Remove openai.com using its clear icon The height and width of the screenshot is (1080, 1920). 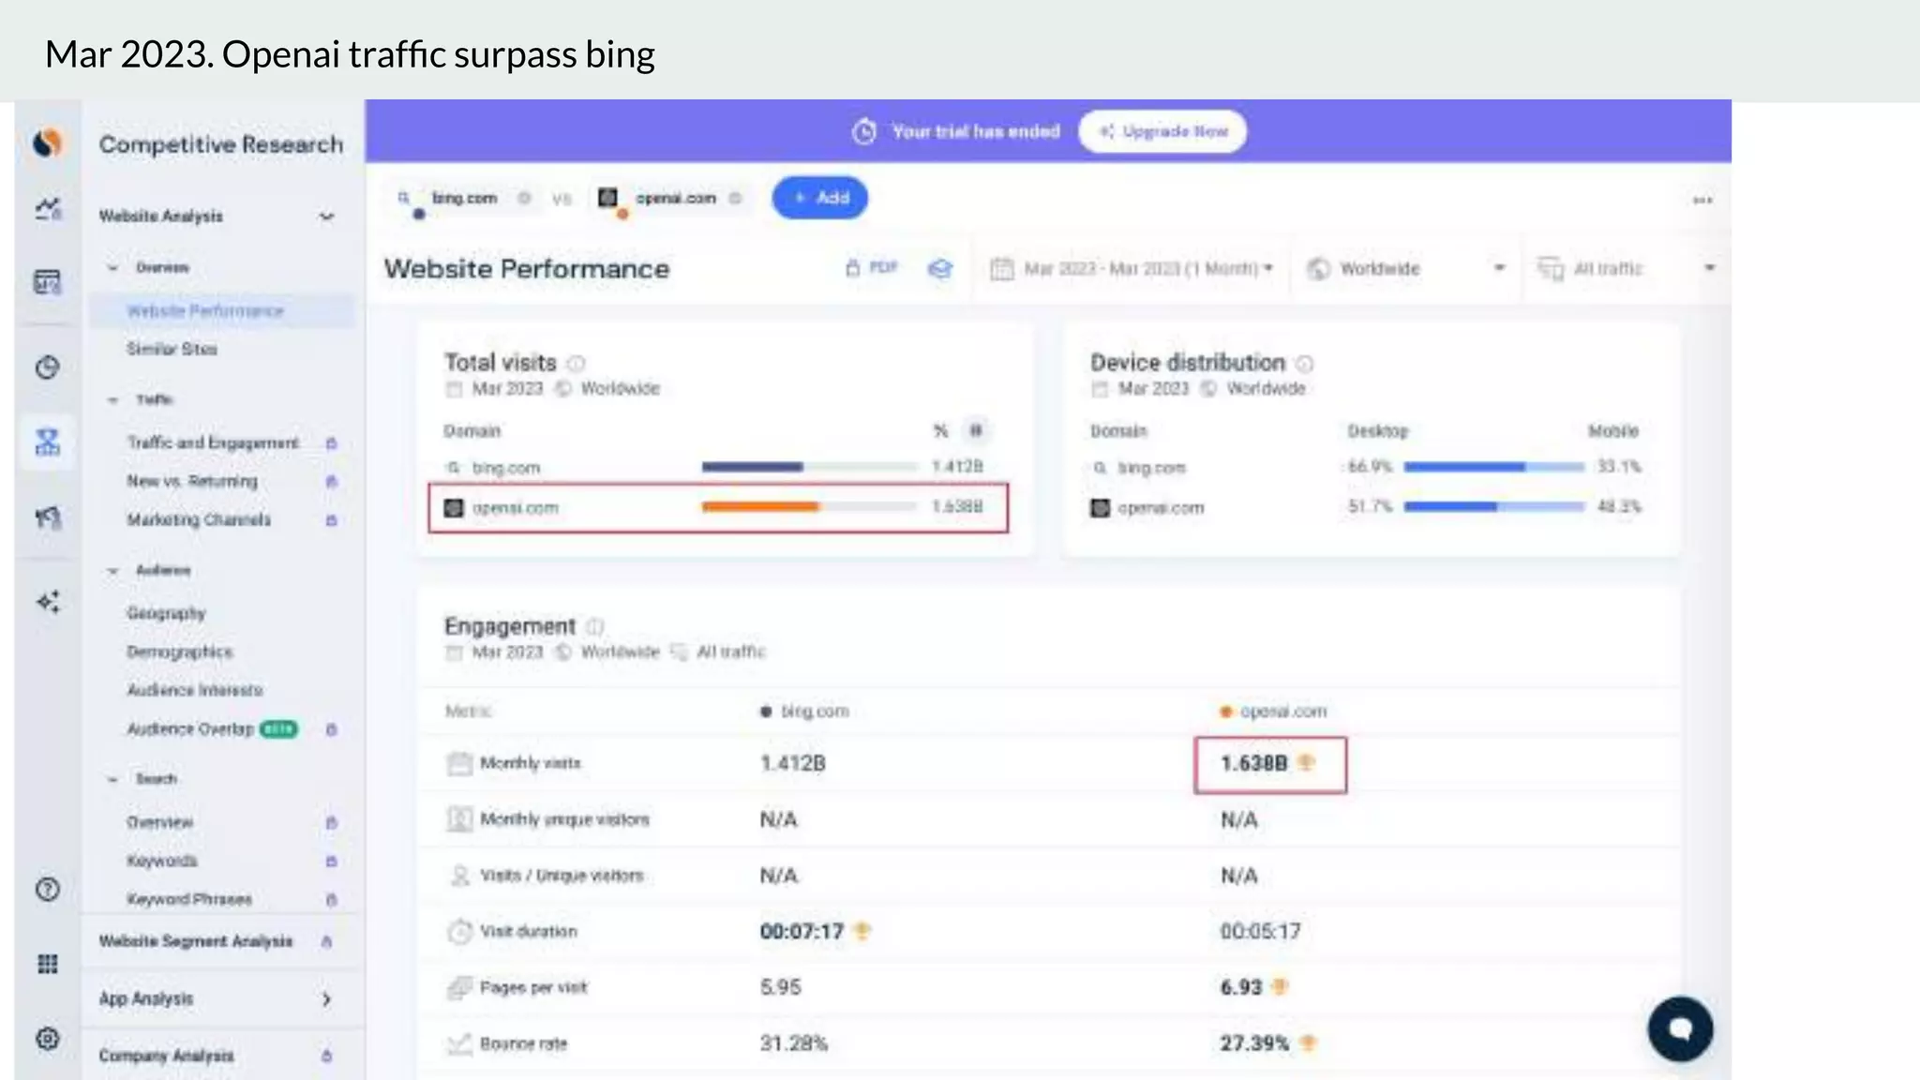pos(735,198)
